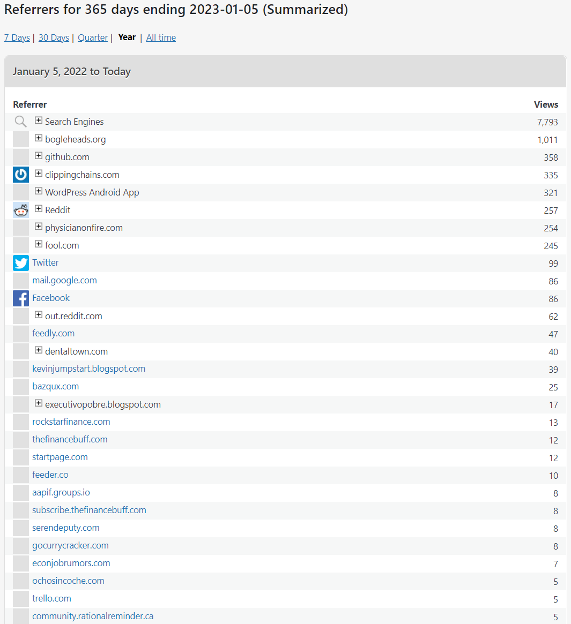Click the github.com label
This screenshot has width=571, height=624.
point(67,157)
